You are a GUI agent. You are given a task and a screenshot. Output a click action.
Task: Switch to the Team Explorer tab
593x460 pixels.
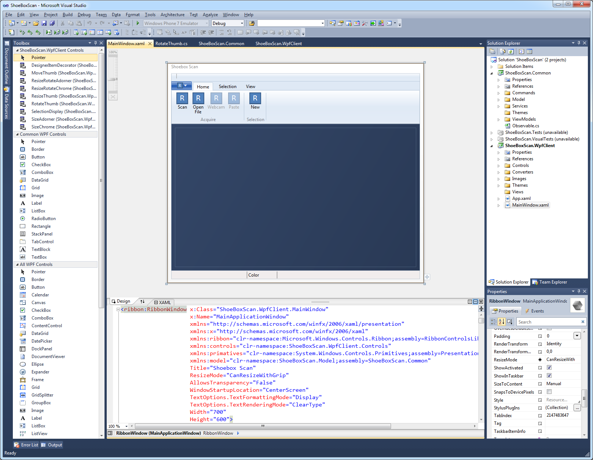point(550,282)
